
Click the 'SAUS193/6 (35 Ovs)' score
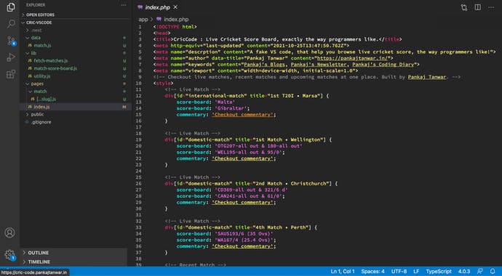(x=244, y=234)
